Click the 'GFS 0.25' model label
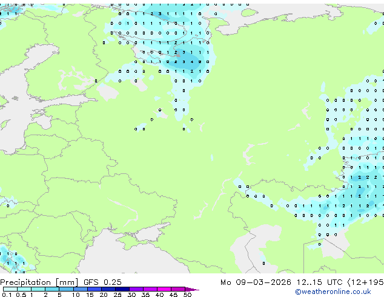This screenshot has width=384, height=297. [x=102, y=282]
